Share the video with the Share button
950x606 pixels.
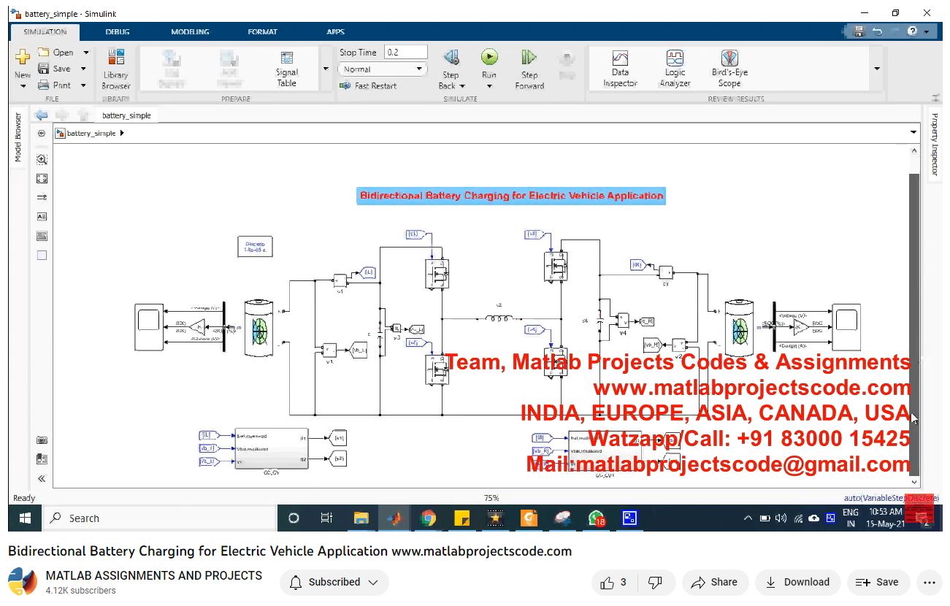coord(715,582)
